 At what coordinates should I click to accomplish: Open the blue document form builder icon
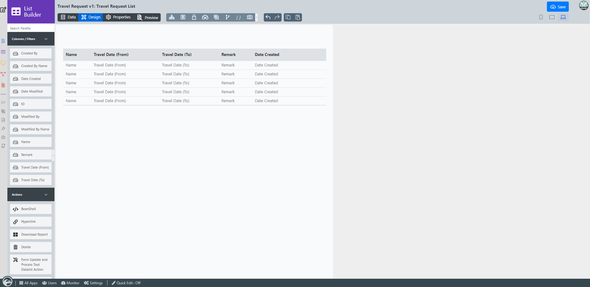[x=3, y=41]
